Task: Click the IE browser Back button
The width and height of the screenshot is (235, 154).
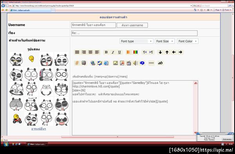Action: pyautogui.click(x=3, y=6)
